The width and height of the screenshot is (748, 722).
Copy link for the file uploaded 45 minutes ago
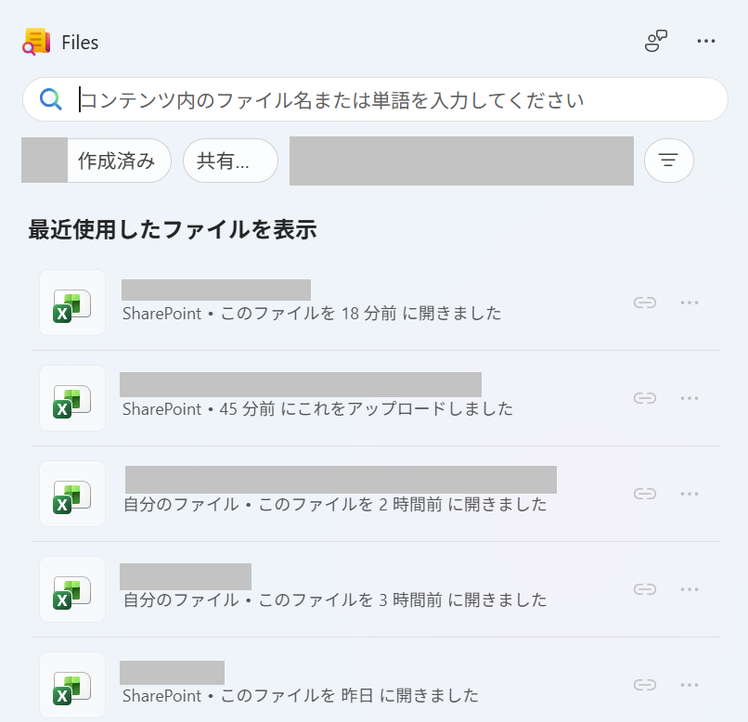(645, 397)
